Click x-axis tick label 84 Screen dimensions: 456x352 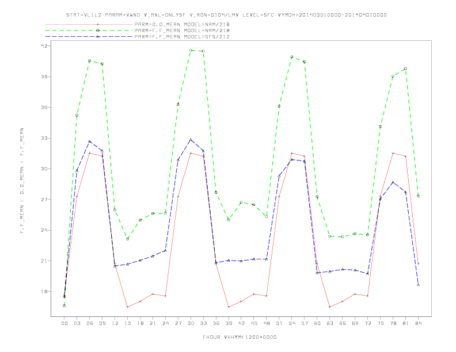418,323
